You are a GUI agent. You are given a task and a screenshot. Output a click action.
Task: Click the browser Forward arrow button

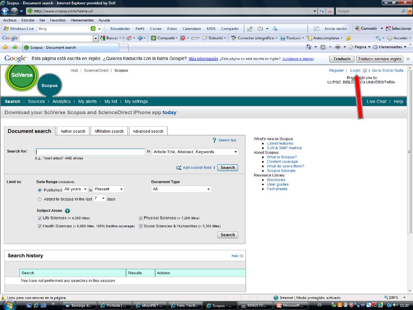[14, 11]
